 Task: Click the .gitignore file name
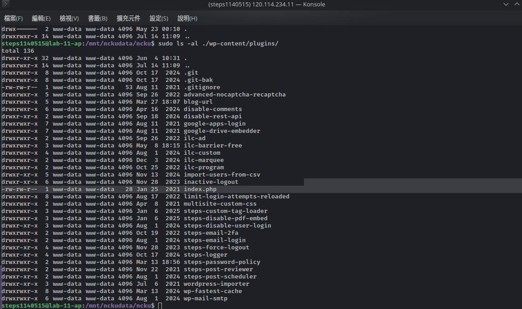pos(202,87)
